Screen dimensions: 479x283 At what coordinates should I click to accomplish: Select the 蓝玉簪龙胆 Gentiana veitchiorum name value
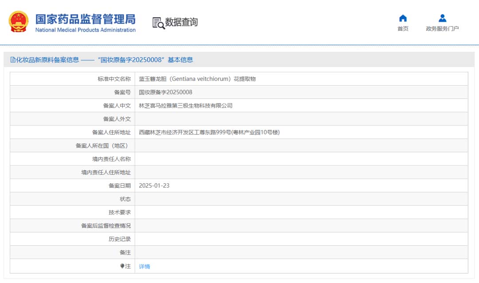197,79
